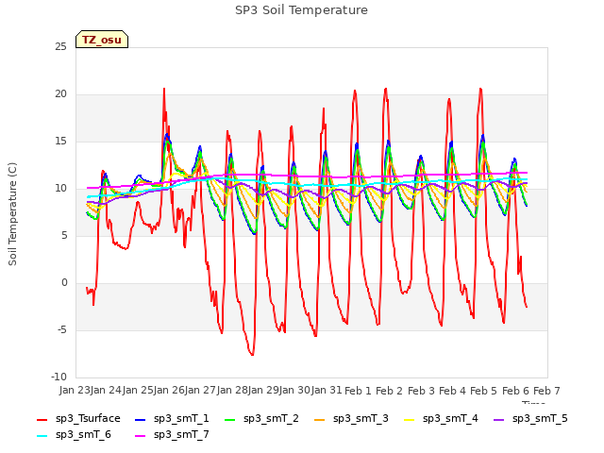Click the TZ_osu annotation box

pyautogui.click(x=102, y=40)
